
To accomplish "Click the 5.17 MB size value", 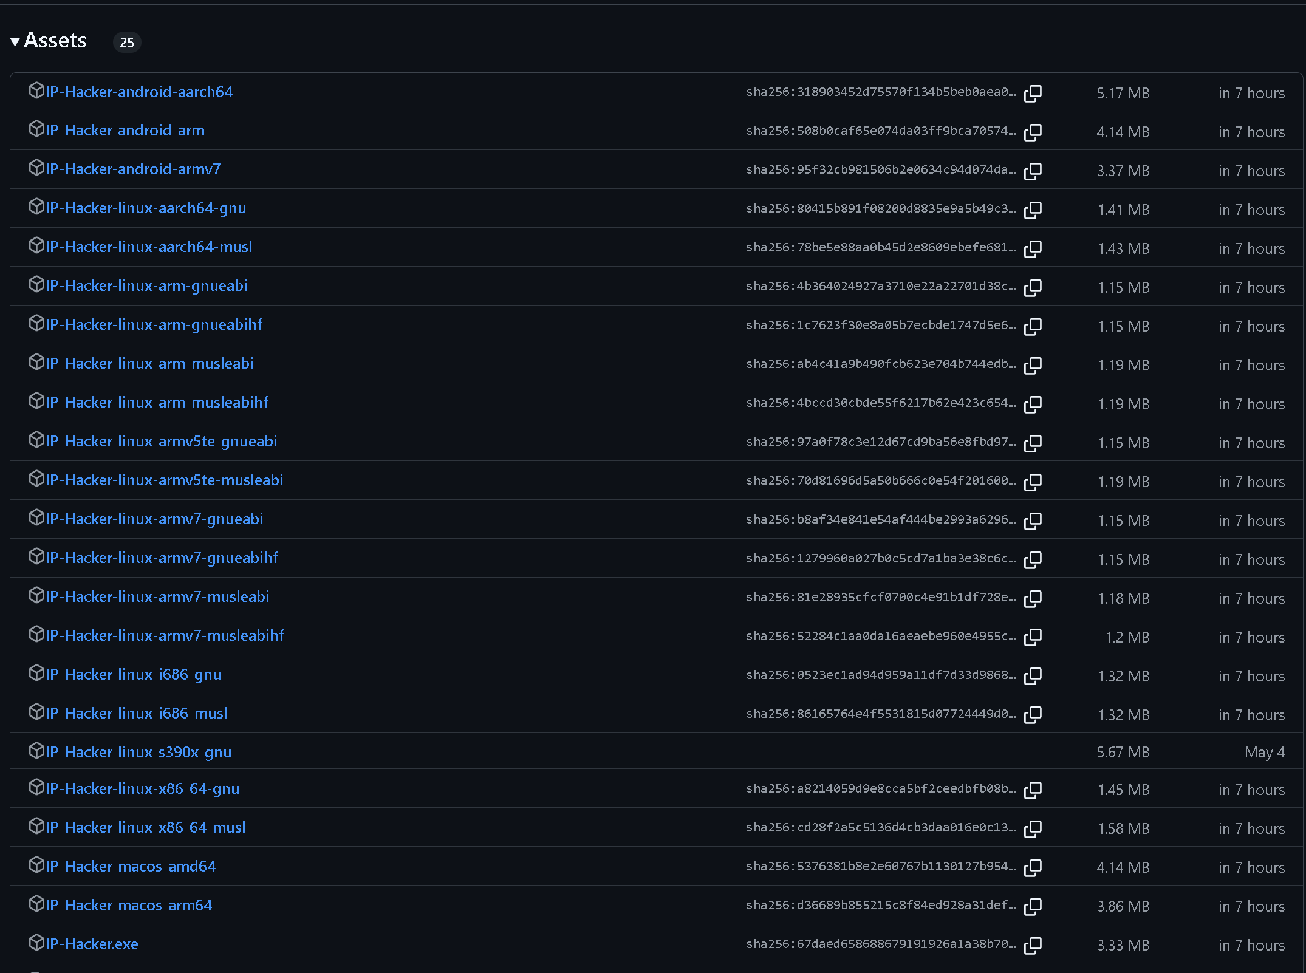I will 1123,94.
